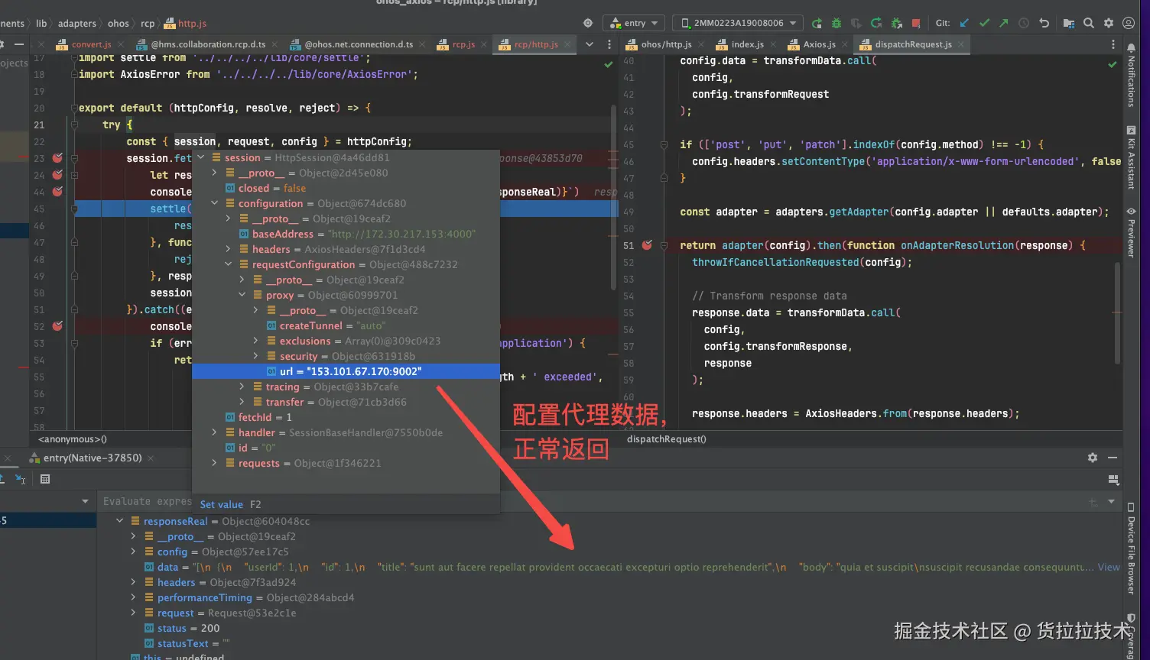Image resolution: width=1150 pixels, height=660 pixels.
Task: Close the rcp/http.js tab
Action: coord(567,44)
